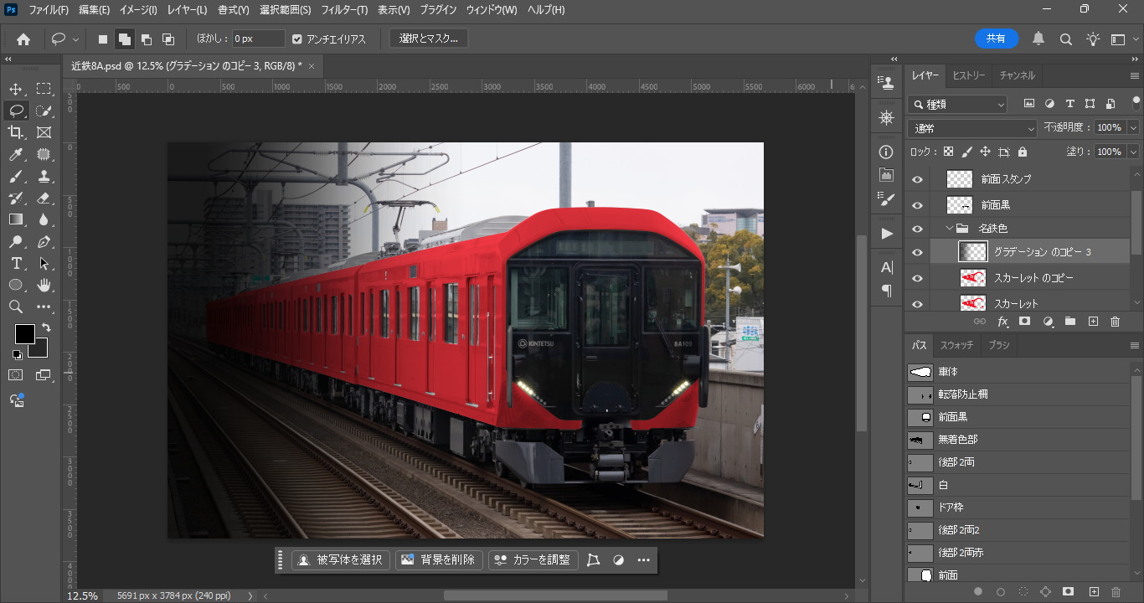The height and width of the screenshot is (603, 1144).
Task: Create a new layer group with folder icon
Action: coord(1069,322)
